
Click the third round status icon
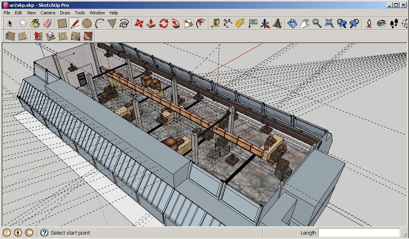[x=29, y=233]
